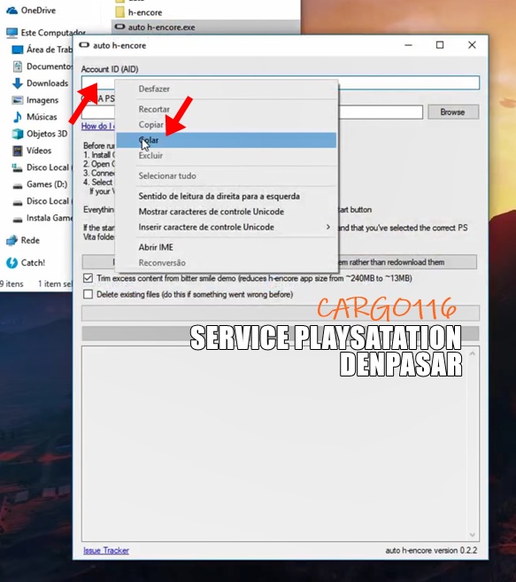
Task: Open the Rede network icon
Action: (12, 241)
